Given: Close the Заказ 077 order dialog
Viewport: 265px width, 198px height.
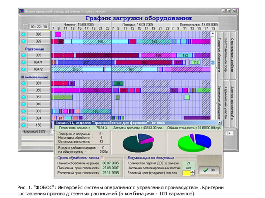Looking at the screenshot, I should coord(220,123).
